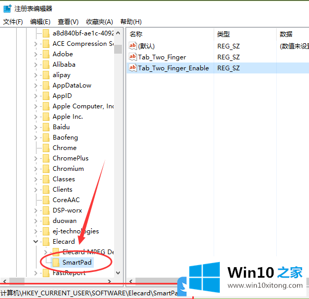Click the tree pane vertical scrollbar thumb
This screenshot has height=299, width=309.
pos(118,49)
